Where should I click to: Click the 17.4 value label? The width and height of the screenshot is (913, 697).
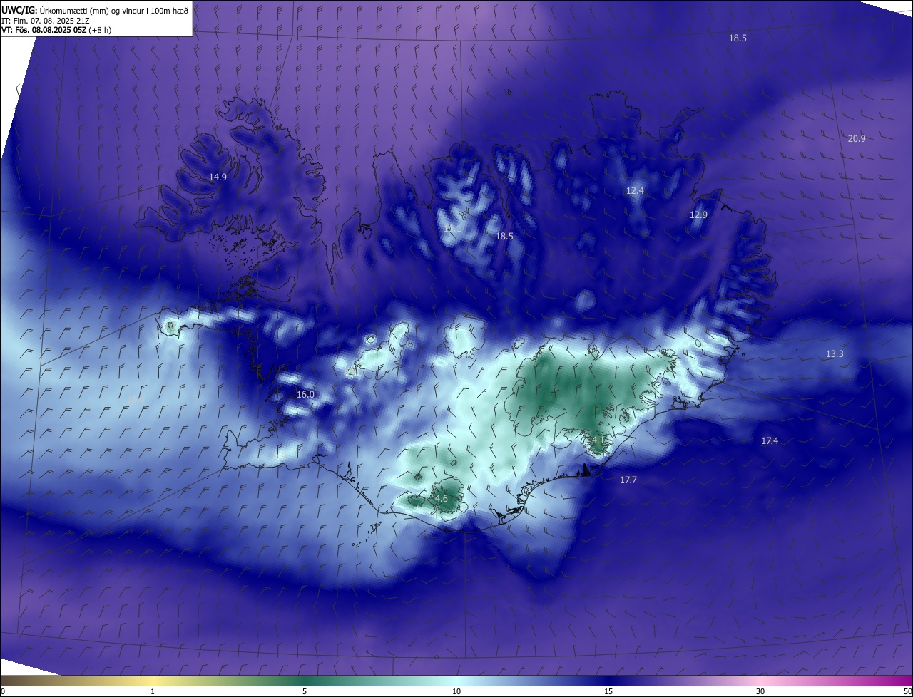pyautogui.click(x=770, y=441)
